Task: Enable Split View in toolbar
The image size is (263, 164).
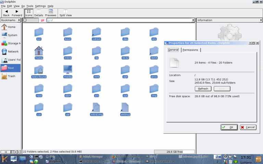Action: [65, 13]
